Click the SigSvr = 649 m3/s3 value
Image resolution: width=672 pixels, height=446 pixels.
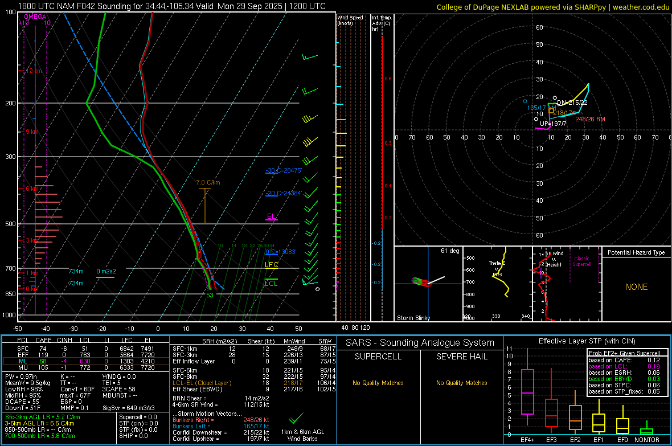coord(129,408)
